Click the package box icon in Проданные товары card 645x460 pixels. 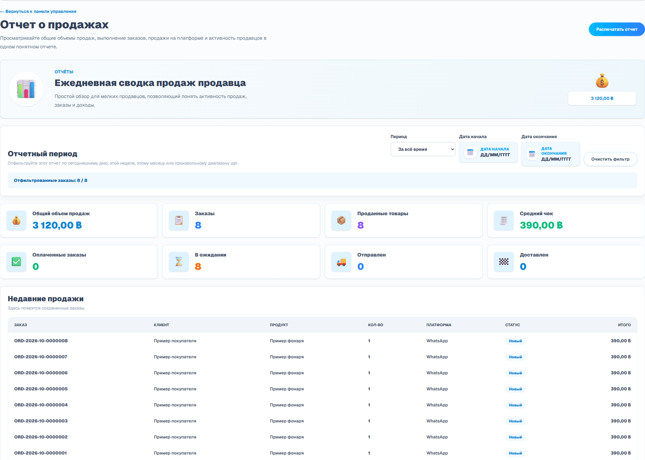pos(341,221)
